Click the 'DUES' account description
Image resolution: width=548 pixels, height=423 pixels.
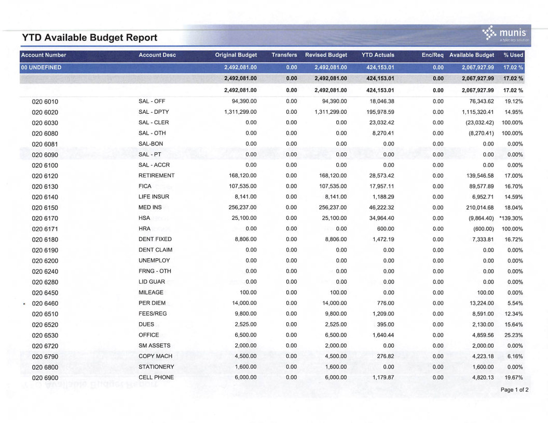click(x=146, y=324)
